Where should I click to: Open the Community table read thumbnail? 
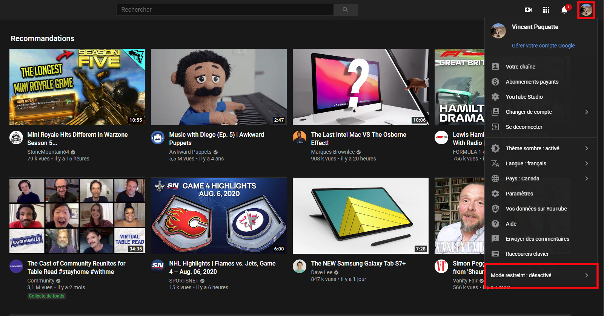coord(77,216)
